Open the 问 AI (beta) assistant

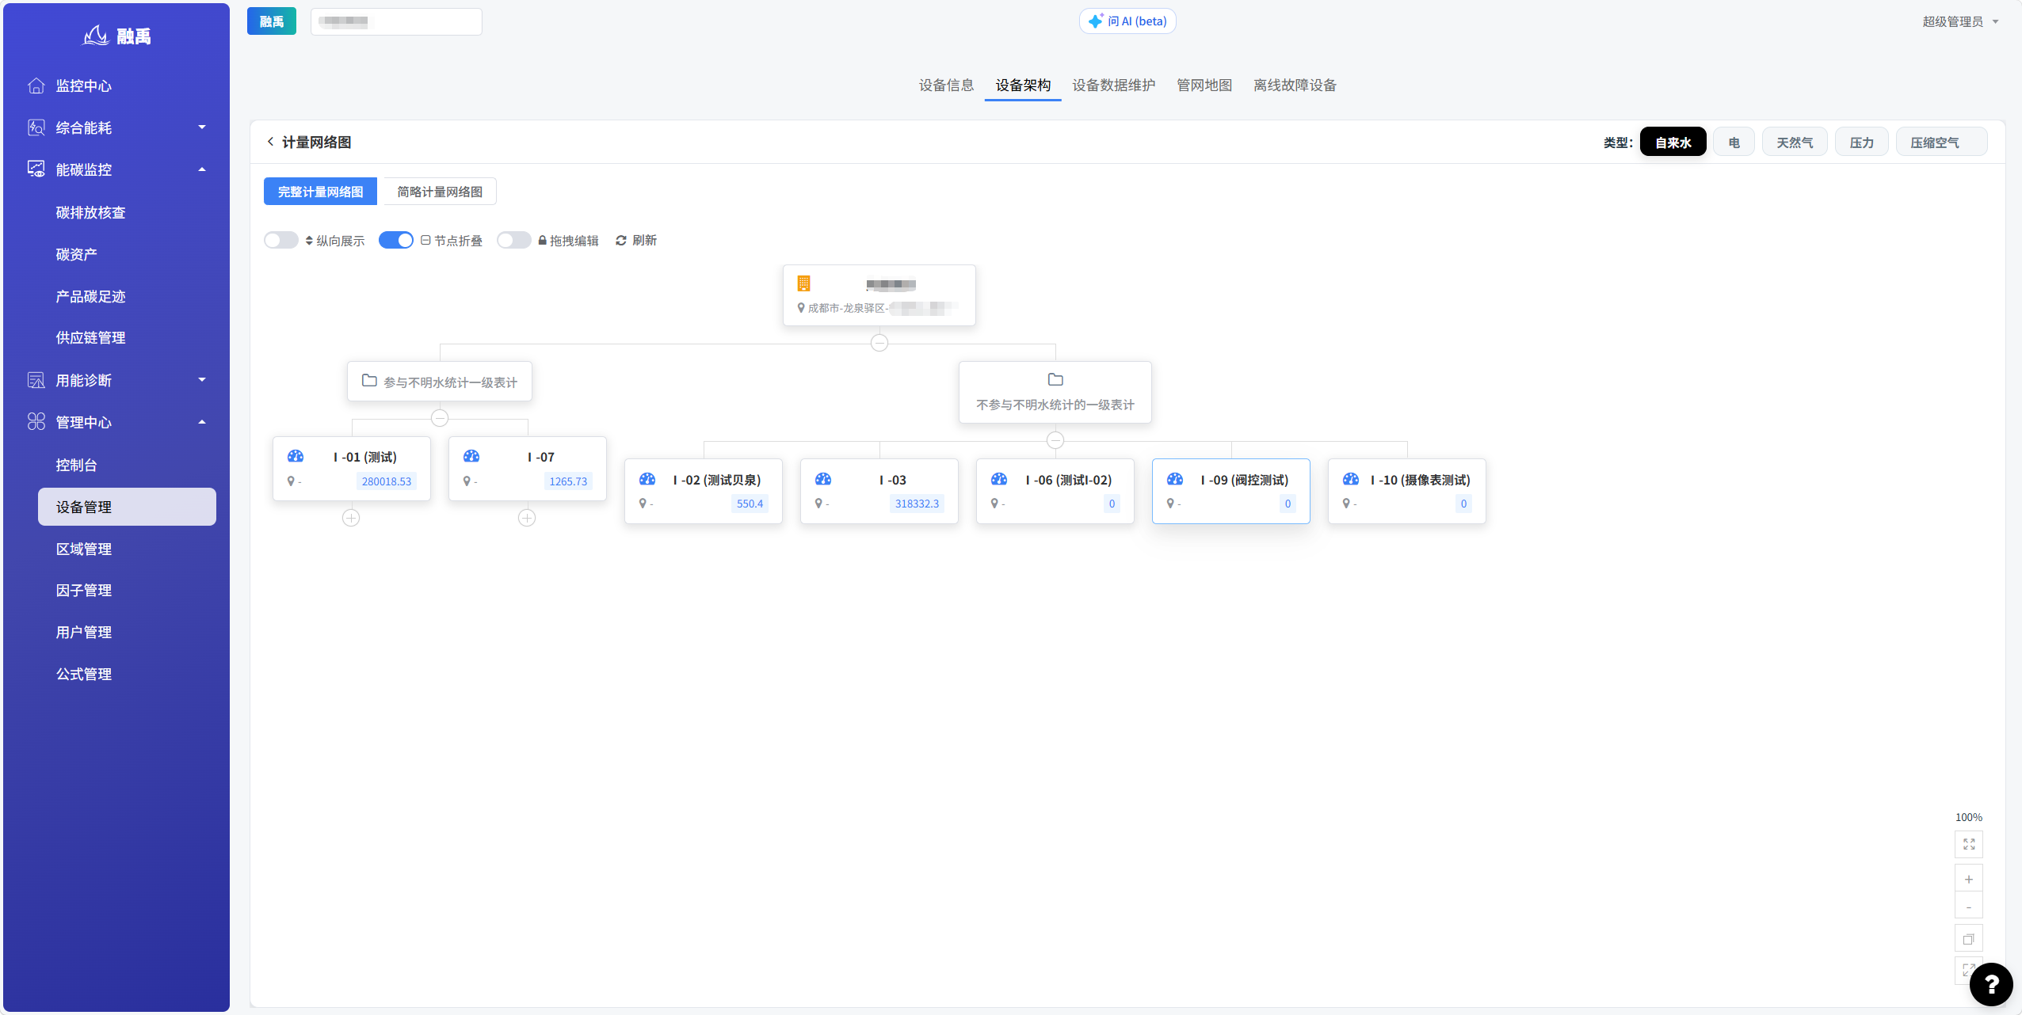coord(1127,21)
